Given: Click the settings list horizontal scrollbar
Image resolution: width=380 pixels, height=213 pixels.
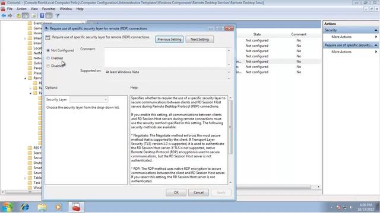Looking at the screenshot, I should 274,187.
